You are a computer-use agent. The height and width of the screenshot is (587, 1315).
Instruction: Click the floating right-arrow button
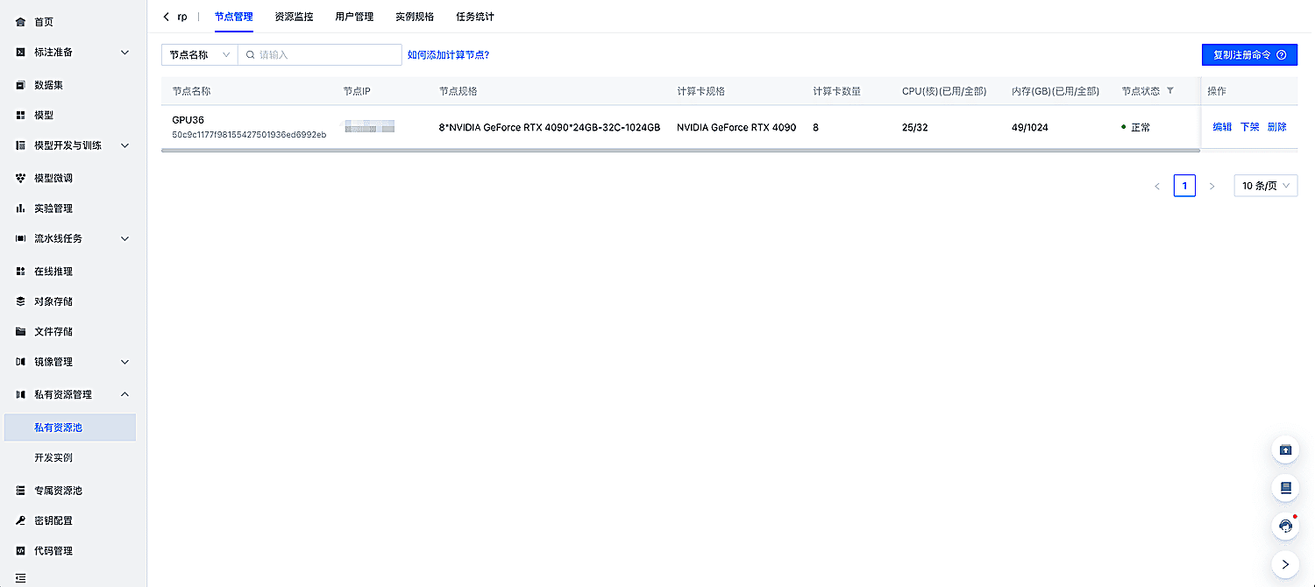[x=1285, y=563]
